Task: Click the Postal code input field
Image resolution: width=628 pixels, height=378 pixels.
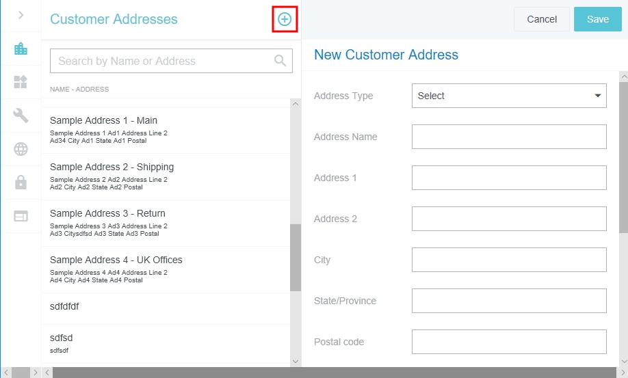Action: click(x=509, y=342)
